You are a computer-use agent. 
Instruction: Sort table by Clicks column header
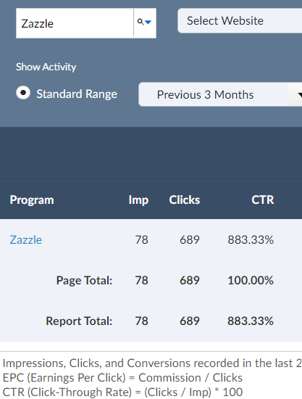[185, 200]
